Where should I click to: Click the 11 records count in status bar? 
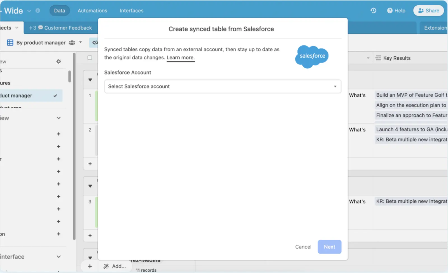coord(146,270)
